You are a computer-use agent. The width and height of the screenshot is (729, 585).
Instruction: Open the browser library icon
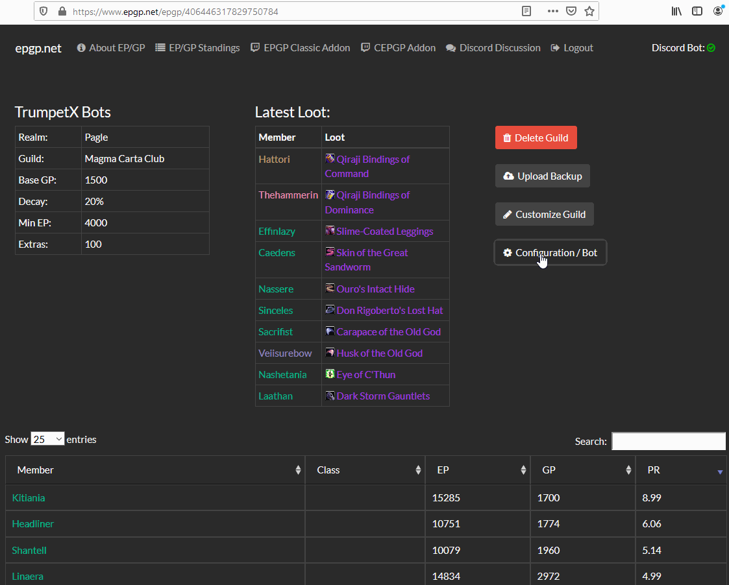tap(676, 11)
